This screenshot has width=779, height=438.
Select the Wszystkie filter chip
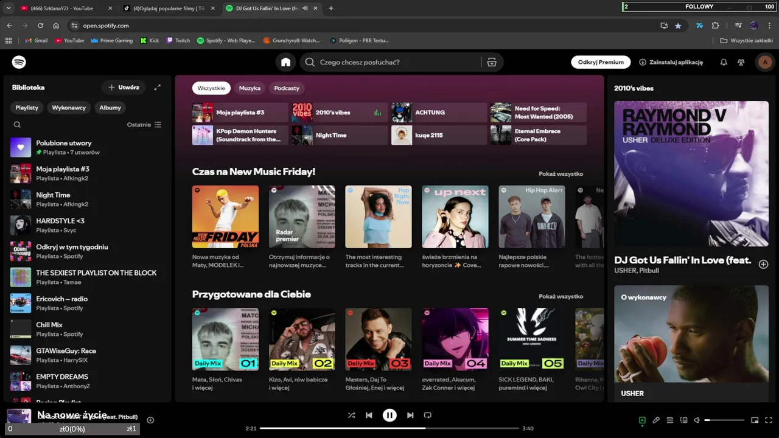[x=211, y=88]
